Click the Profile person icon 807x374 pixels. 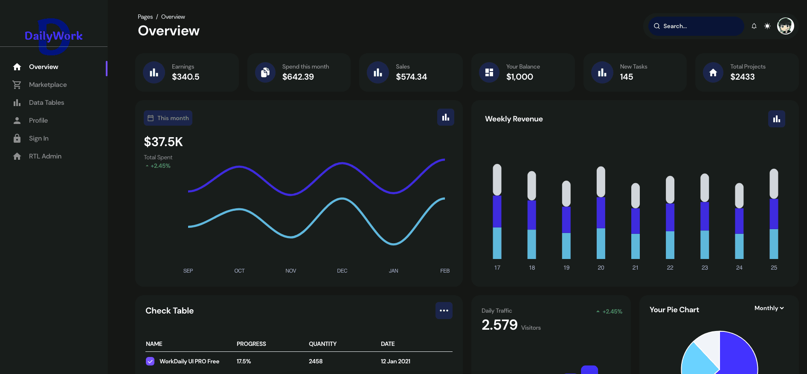click(x=17, y=121)
